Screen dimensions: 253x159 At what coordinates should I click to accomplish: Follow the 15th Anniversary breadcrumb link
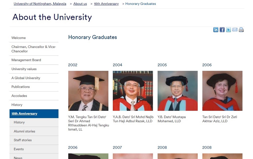pos(106,4)
